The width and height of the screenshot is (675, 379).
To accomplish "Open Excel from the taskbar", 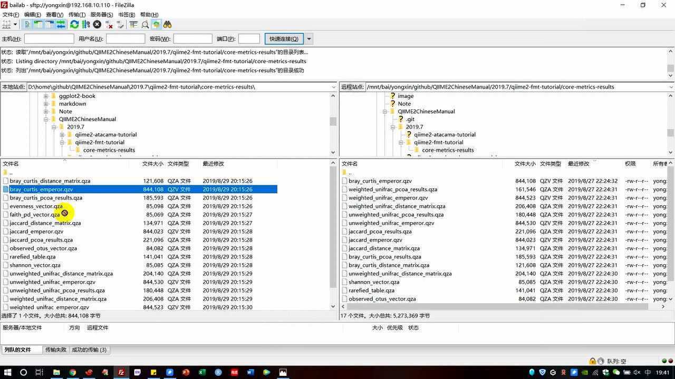I will pos(202,372).
